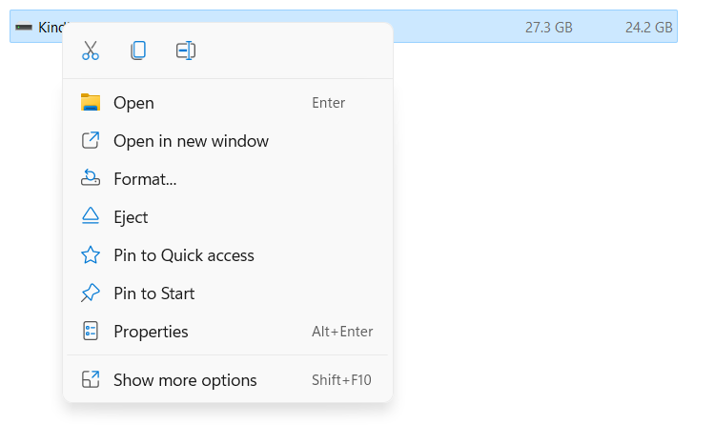Pin the drive to Quick access
Viewport: 715px width, 425px height.
[183, 255]
